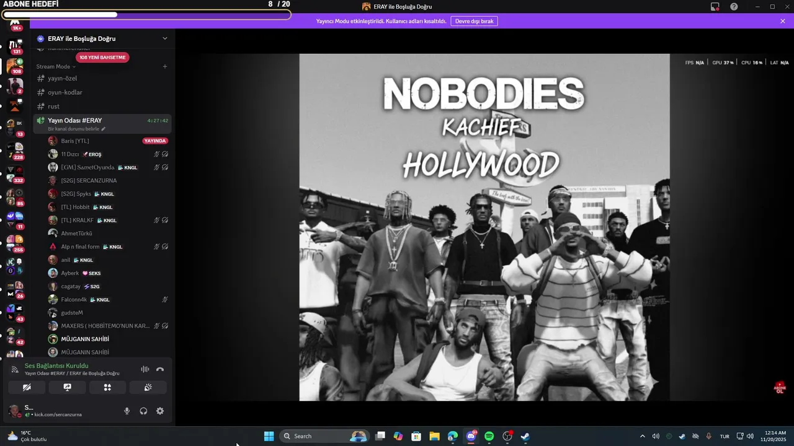This screenshot has height=446, width=794.
Task: Toggle noise suppression waveform icon
Action: pos(145,369)
